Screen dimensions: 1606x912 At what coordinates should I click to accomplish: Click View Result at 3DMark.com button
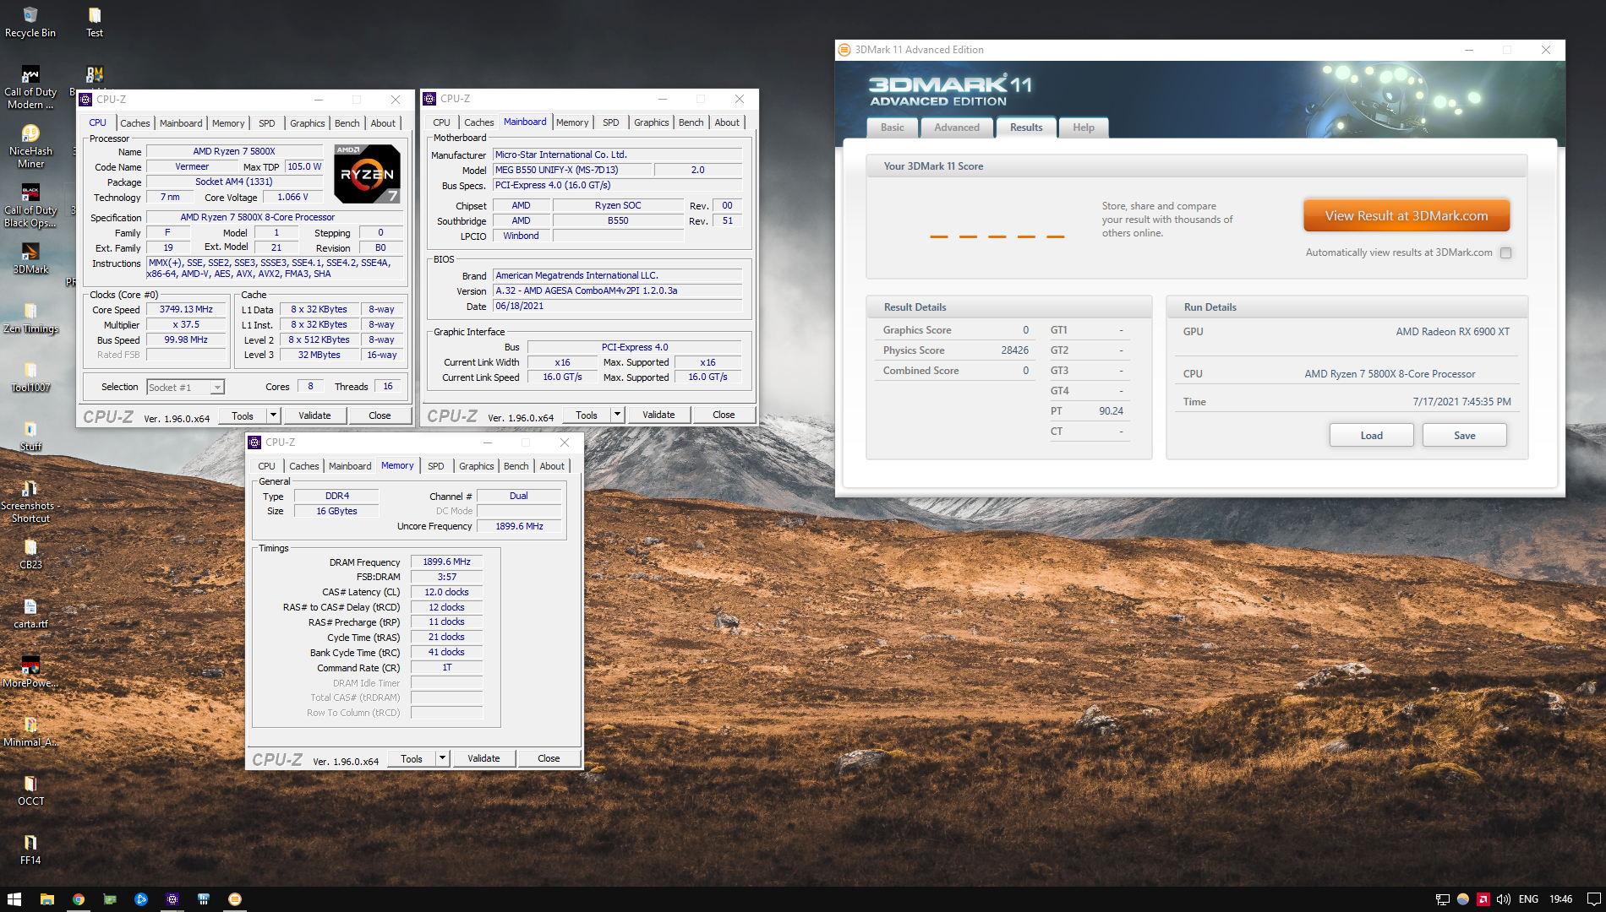point(1406,215)
